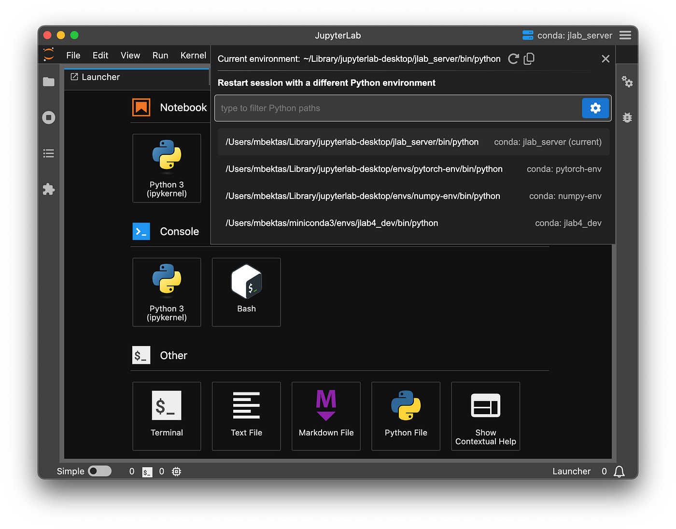Open the debugger bug icon

click(x=627, y=117)
